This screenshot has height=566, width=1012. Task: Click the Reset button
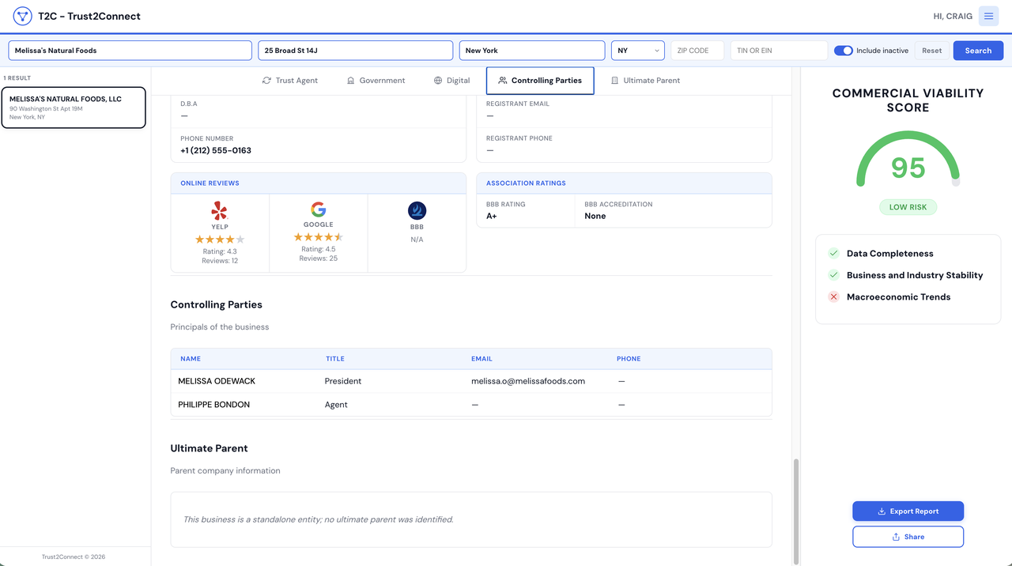tap(932, 51)
